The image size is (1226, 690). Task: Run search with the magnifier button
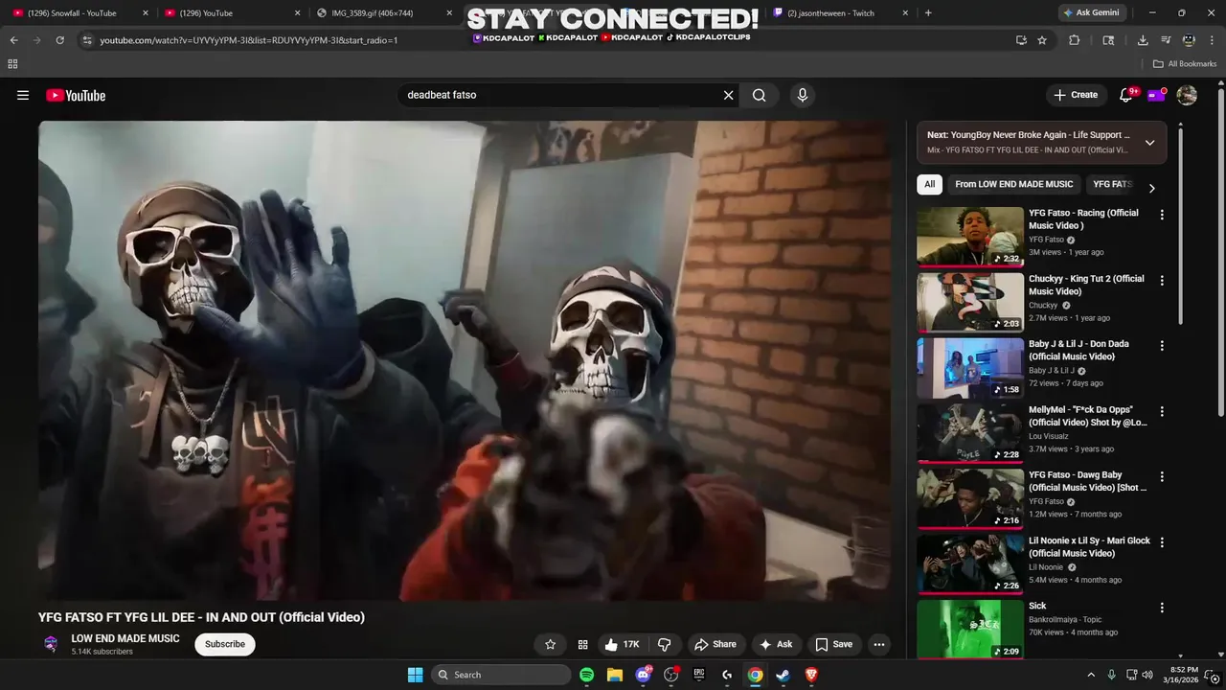tap(759, 95)
